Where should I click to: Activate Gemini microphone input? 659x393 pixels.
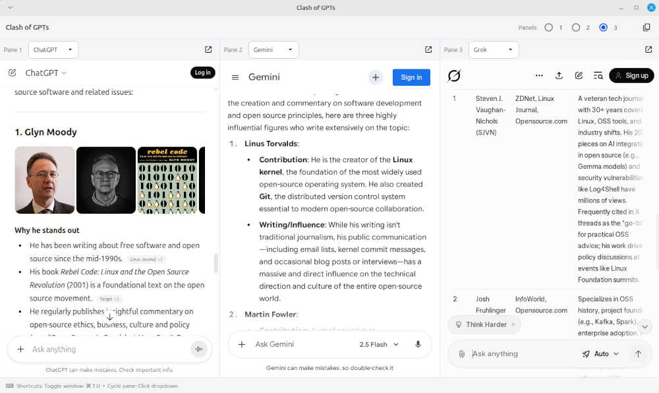coord(418,344)
